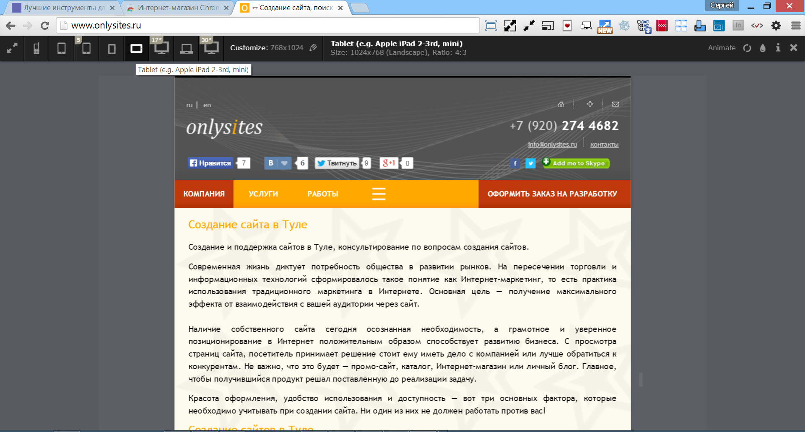Click the onlysites logo
This screenshot has width=805, height=432.
224,127
